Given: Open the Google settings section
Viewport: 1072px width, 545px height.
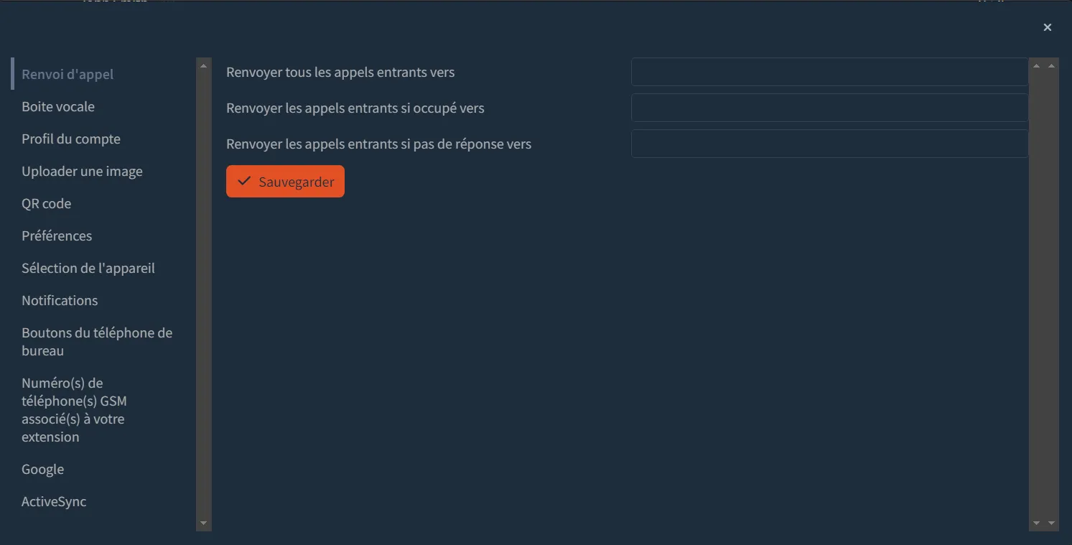Looking at the screenshot, I should 42,469.
